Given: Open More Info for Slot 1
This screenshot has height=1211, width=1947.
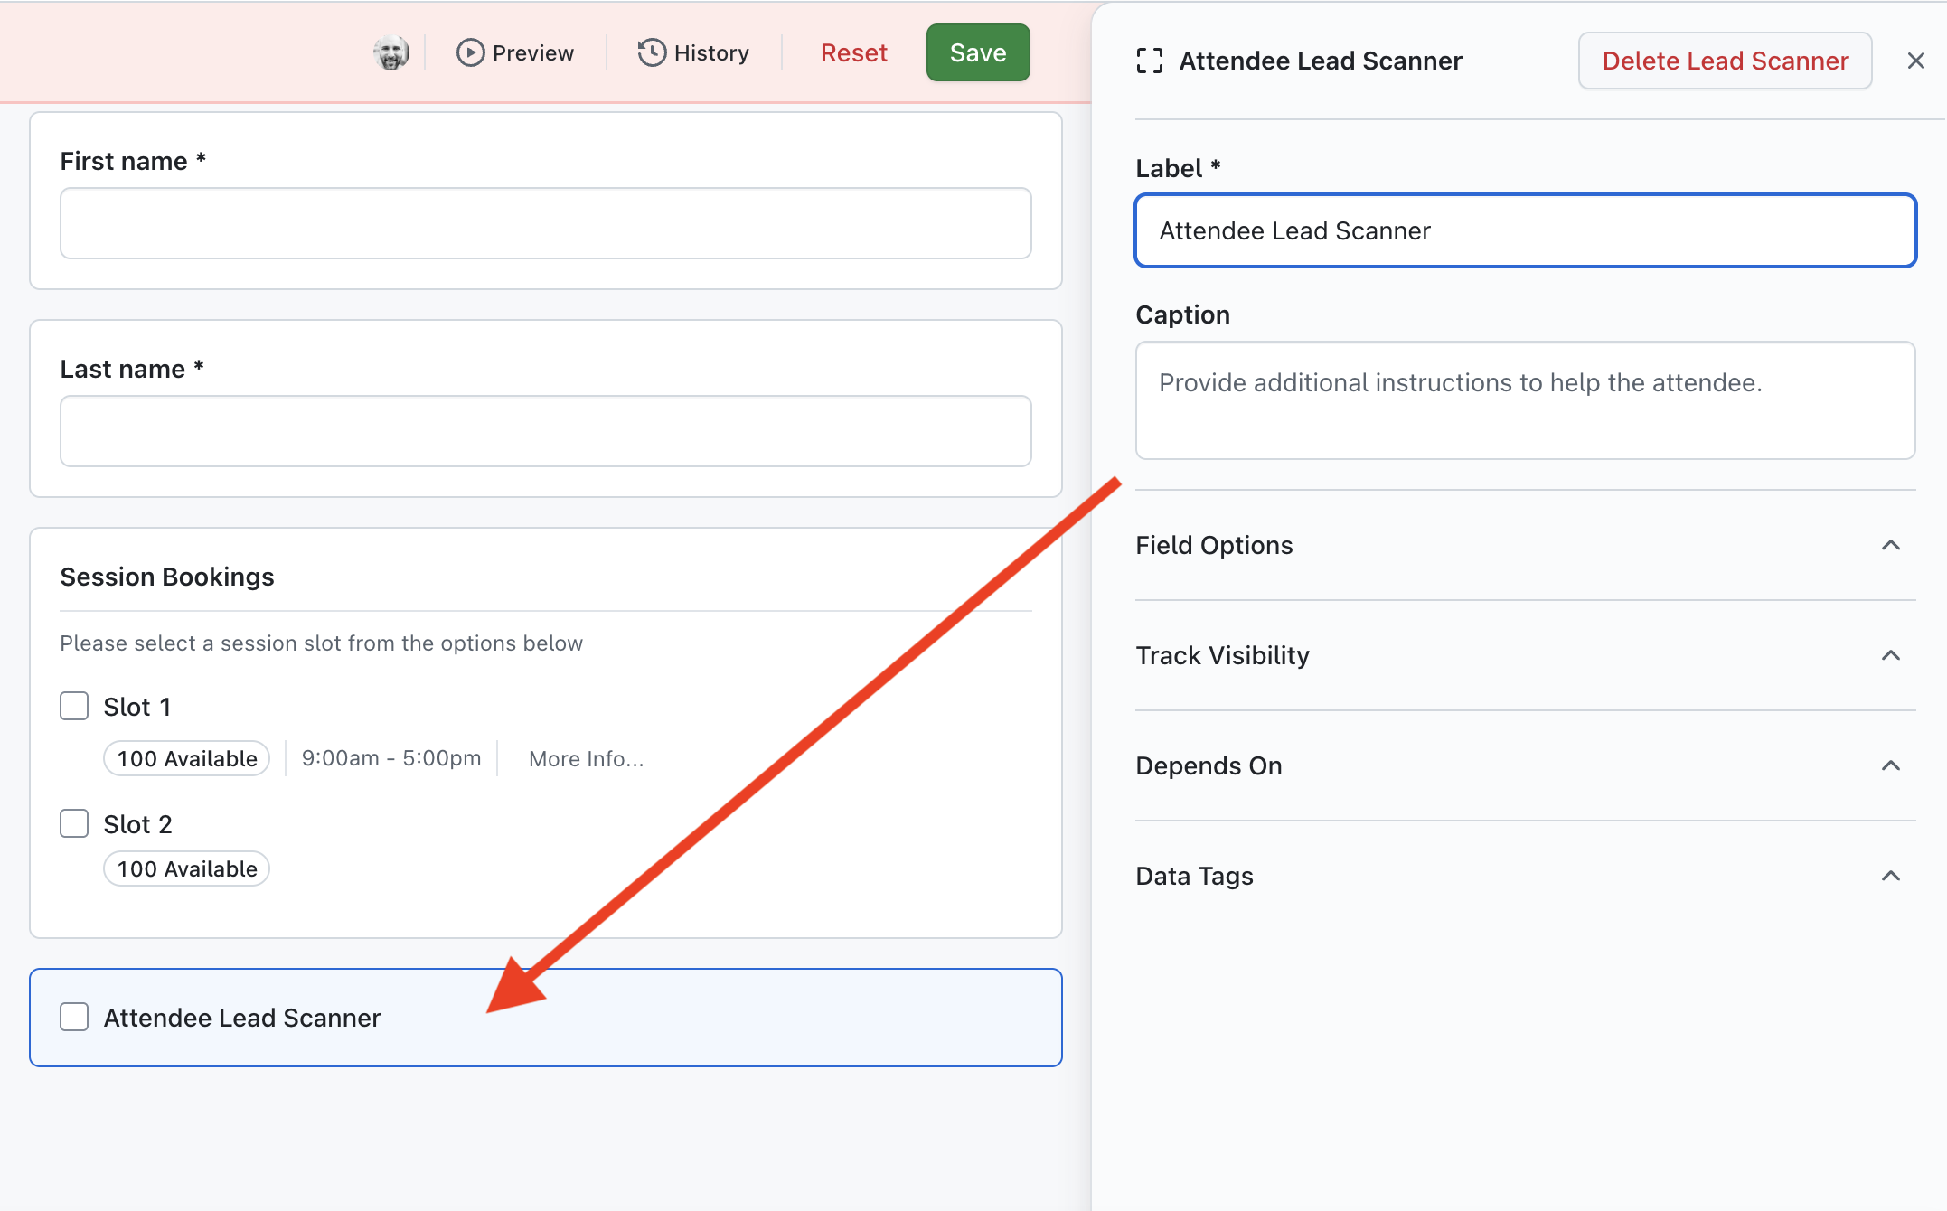Looking at the screenshot, I should 586,759.
